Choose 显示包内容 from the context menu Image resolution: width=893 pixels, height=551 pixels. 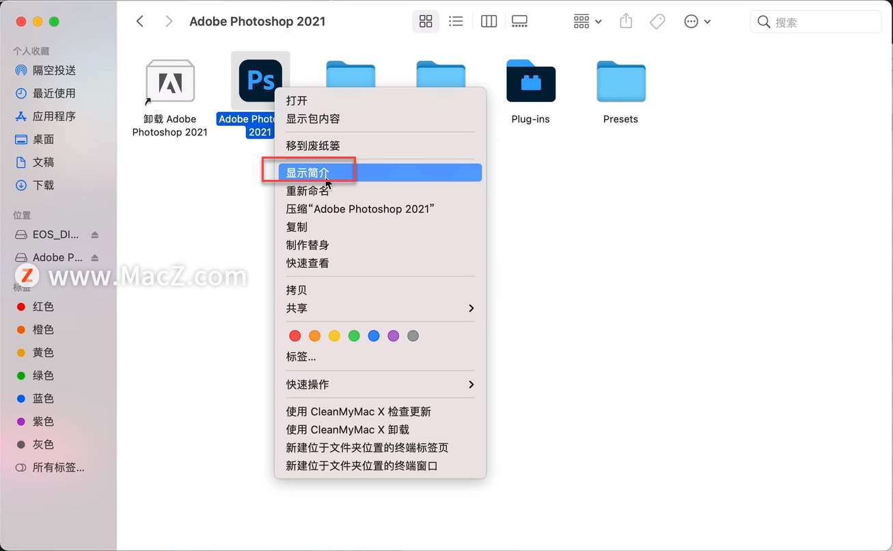pyautogui.click(x=380, y=118)
